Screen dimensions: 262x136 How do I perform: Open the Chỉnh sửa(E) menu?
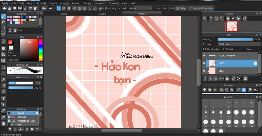pyautogui.click(x=18, y=3)
